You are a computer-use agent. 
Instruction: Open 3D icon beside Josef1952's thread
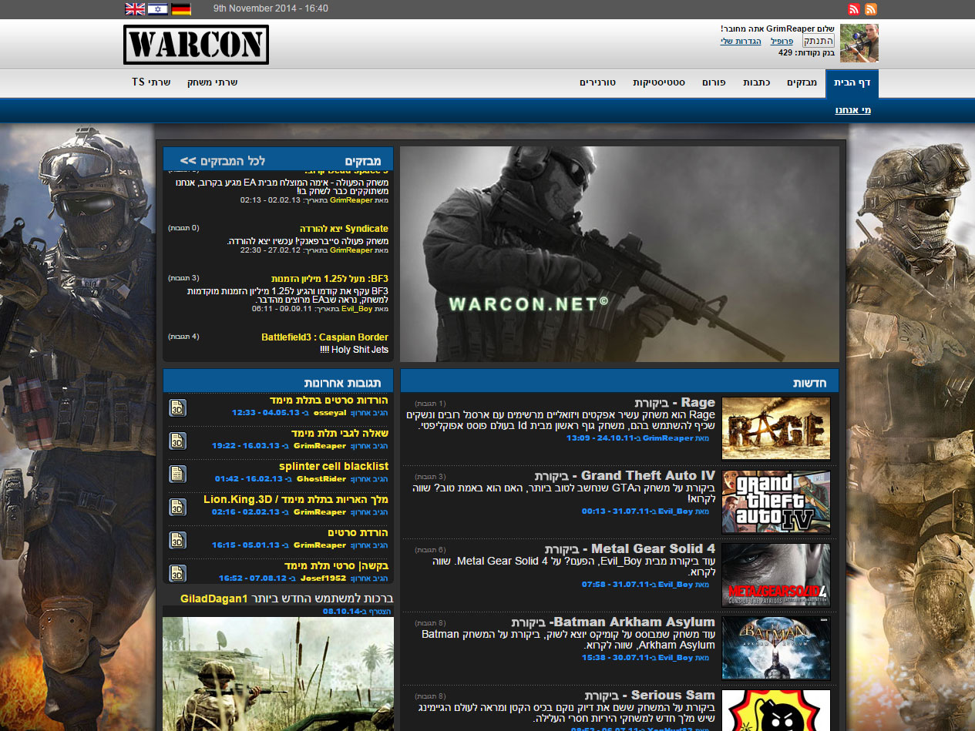(178, 573)
